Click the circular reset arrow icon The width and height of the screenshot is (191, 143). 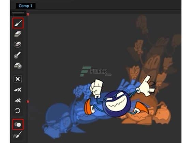click(x=17, y=111)
